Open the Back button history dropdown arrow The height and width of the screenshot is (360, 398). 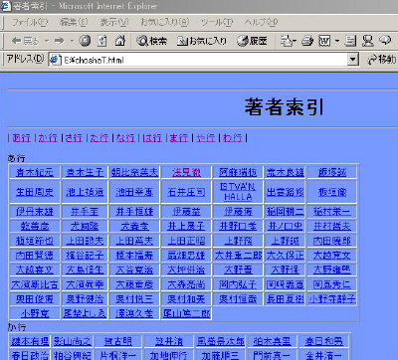pos(47,41)
